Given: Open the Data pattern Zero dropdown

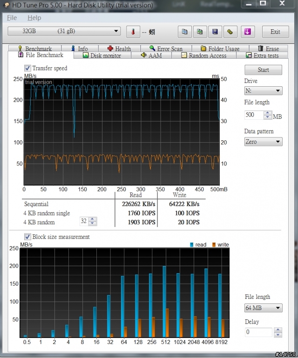Looking at the screenshot, I should click(264, 142).
